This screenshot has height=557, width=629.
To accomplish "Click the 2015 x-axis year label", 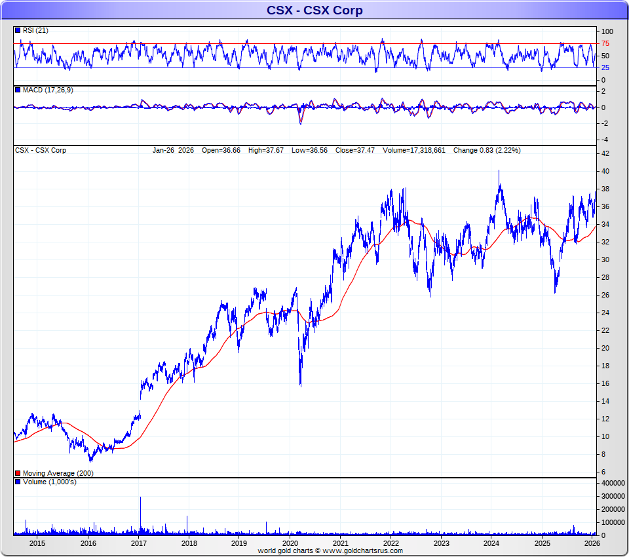I will click(37, 543).
